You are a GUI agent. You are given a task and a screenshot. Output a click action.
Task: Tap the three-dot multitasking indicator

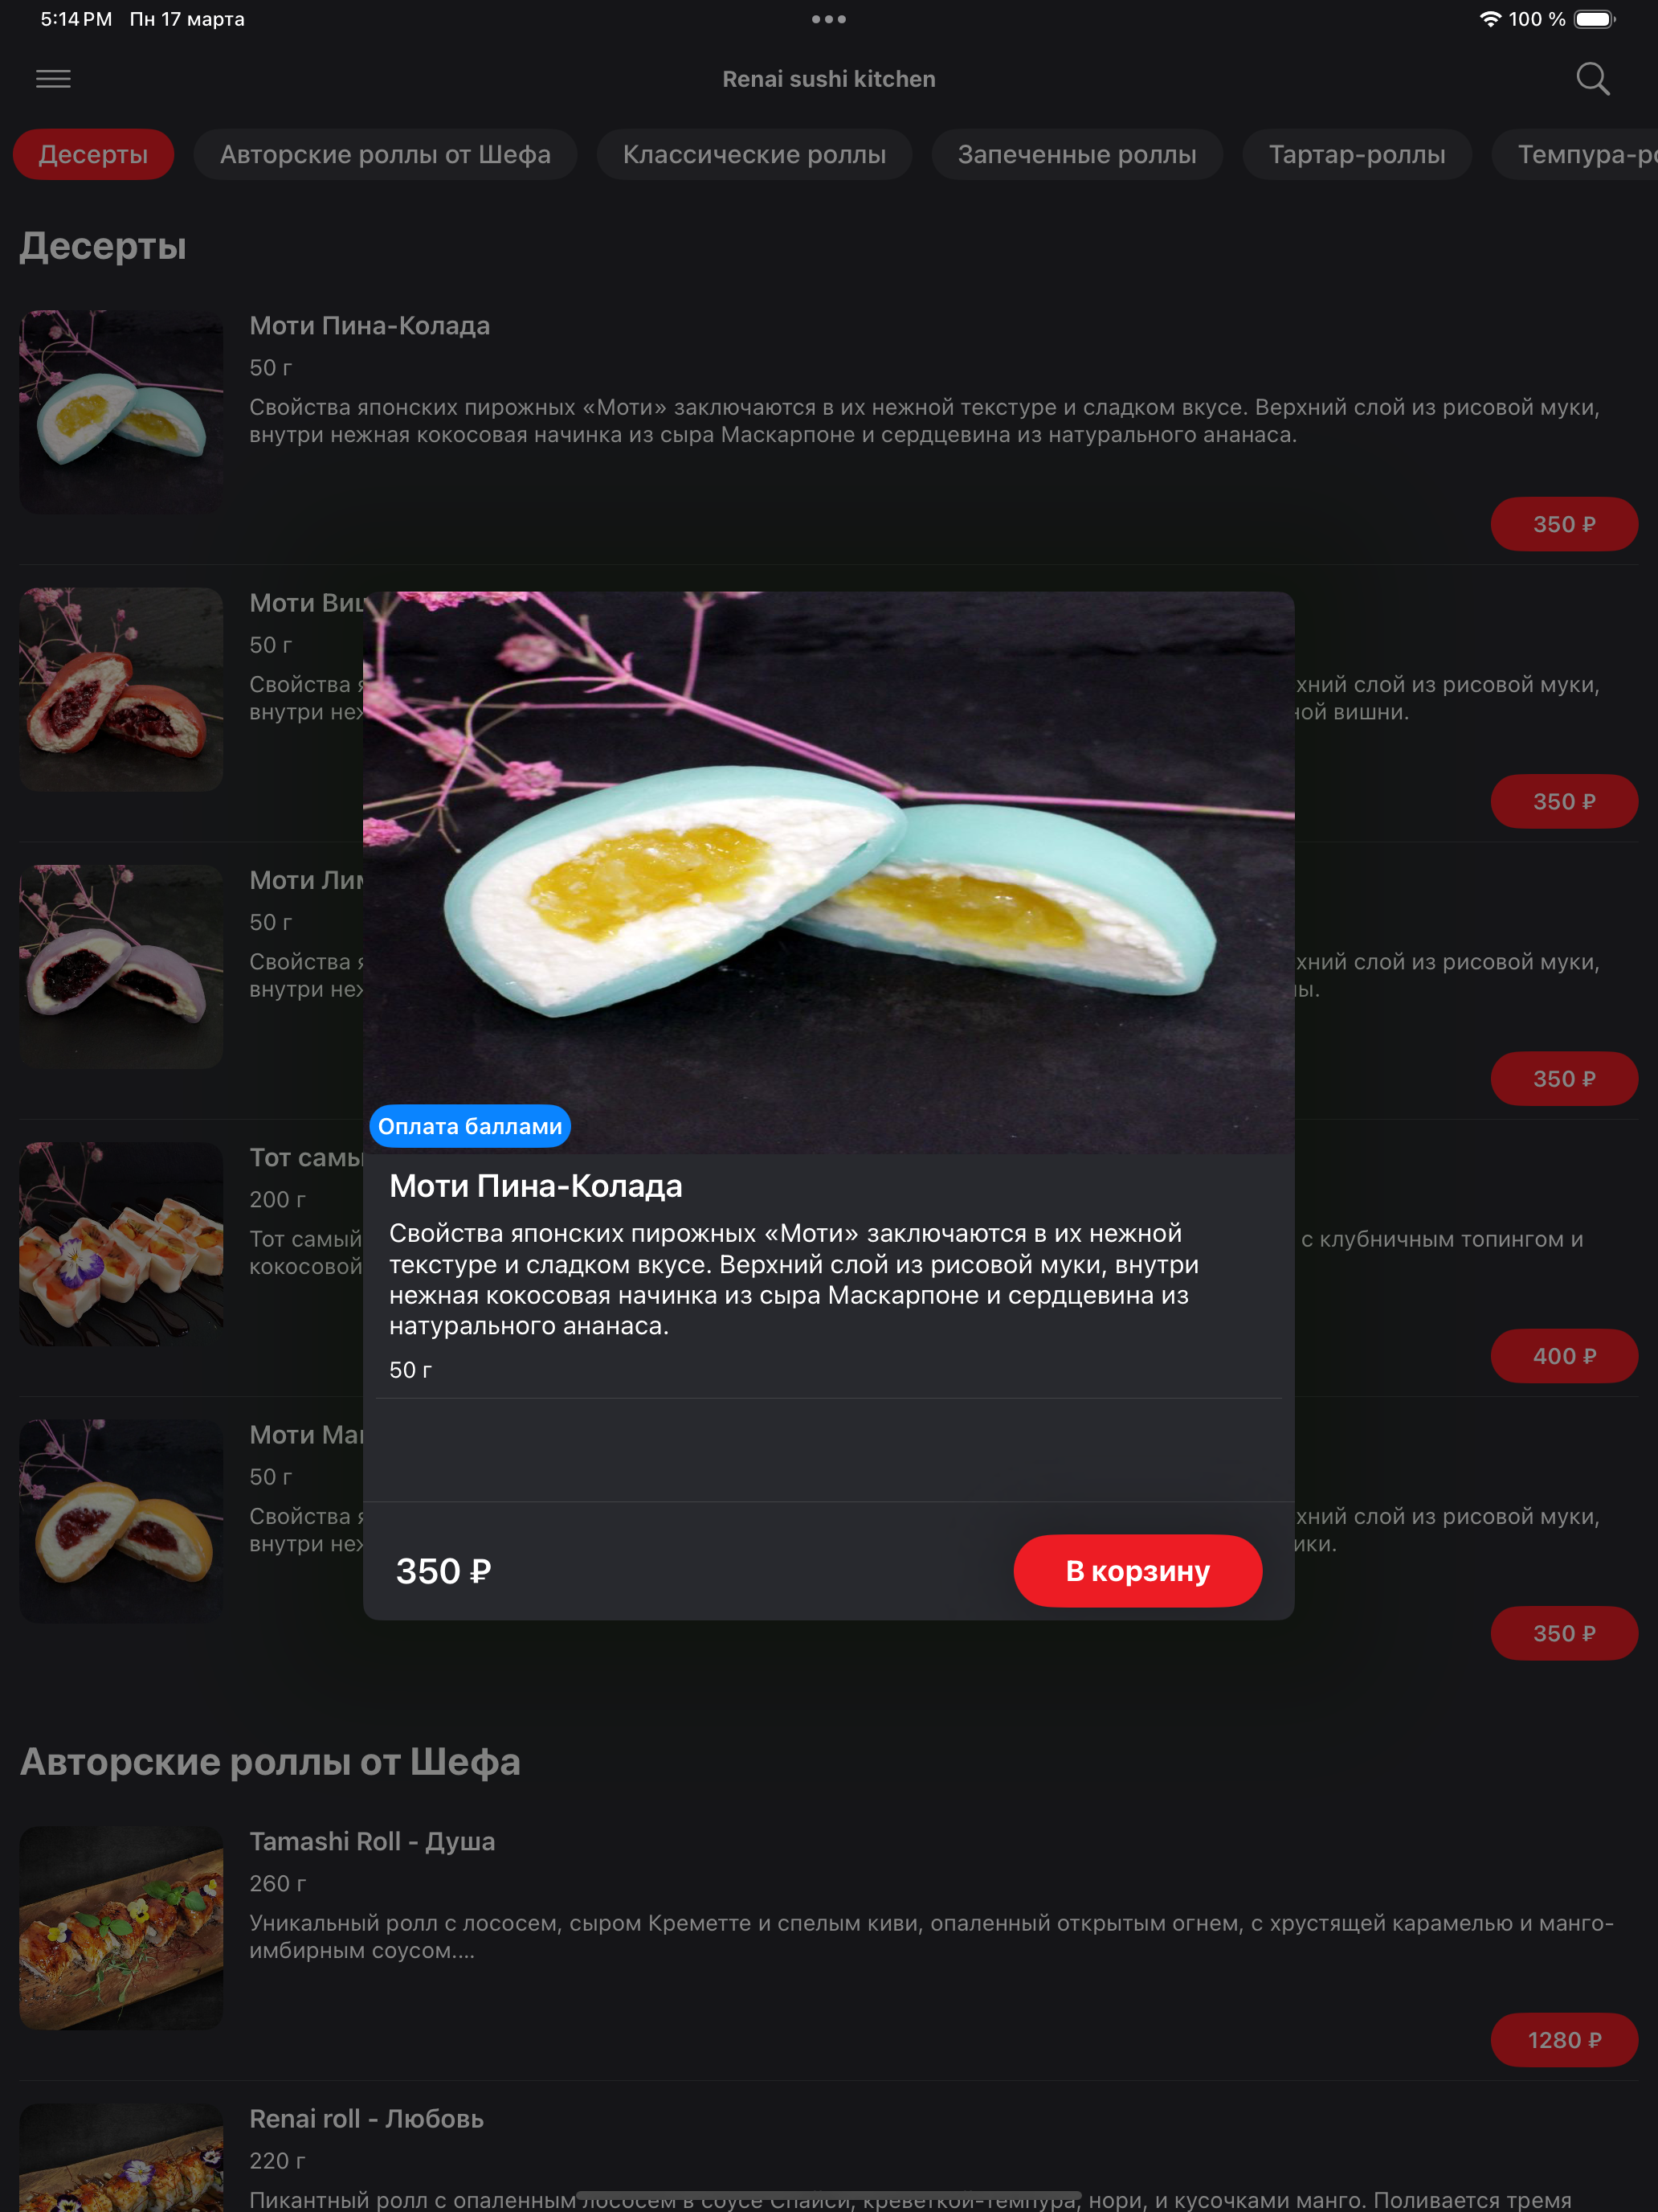click(828, 19)
